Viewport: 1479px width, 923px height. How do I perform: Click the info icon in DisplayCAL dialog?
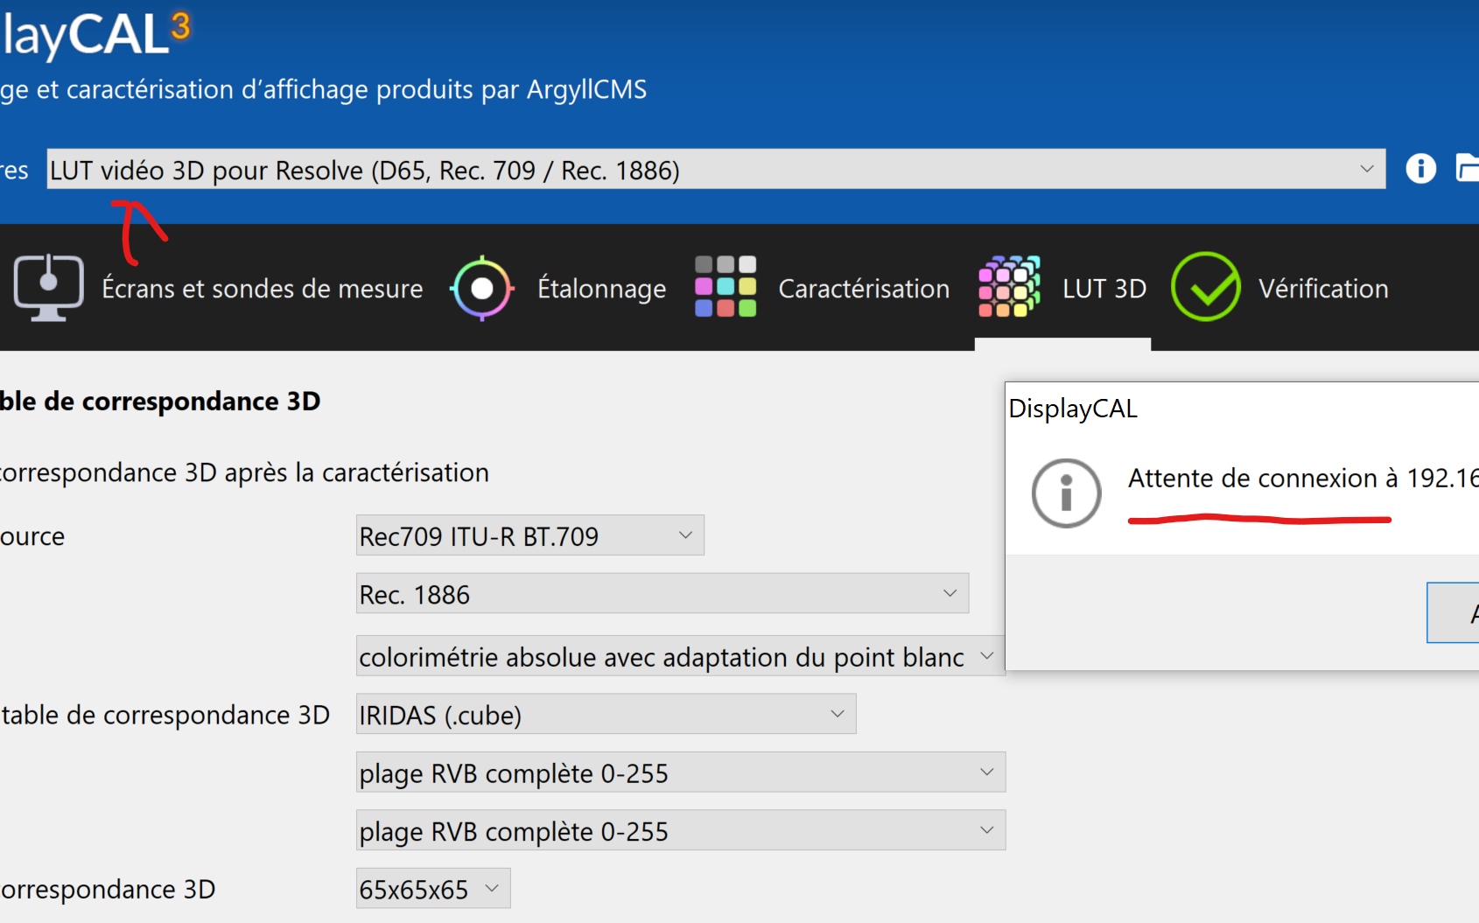1066,493
